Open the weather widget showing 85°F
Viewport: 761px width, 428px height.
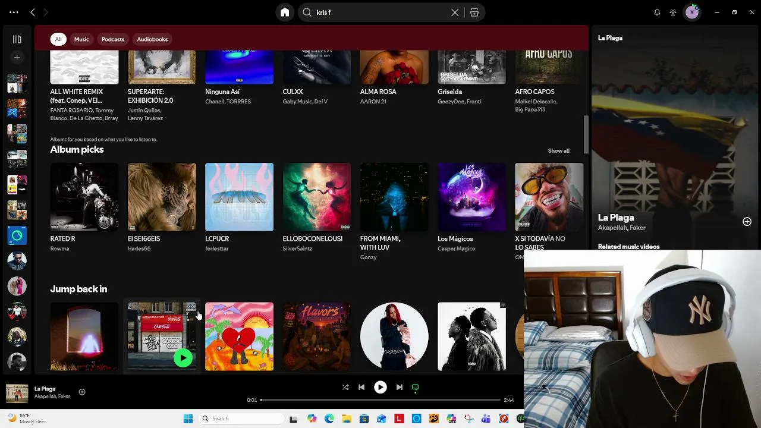pos(27,418)
